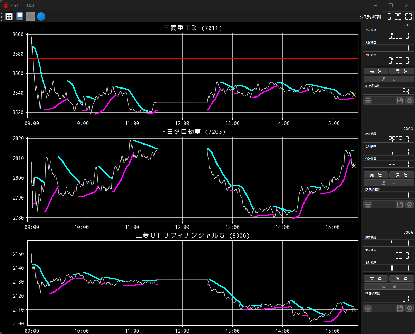Click the current price 2110.0 for 8306
Viewport: 415px width, 334px height.
(x=389, y=243)
